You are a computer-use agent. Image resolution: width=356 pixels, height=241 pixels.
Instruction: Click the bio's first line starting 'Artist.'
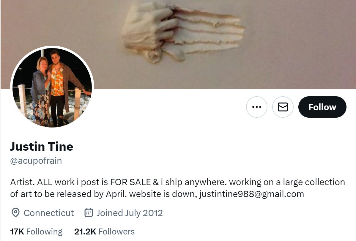click(177, 182)
